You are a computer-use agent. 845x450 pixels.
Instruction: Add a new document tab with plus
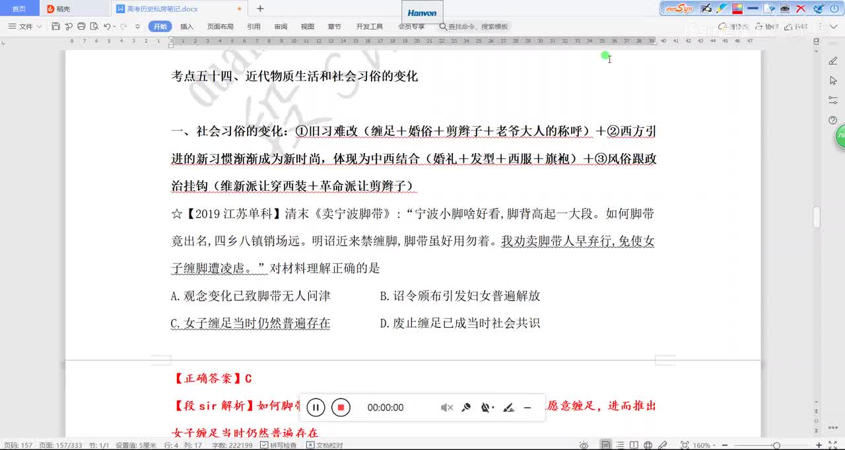[260, 9]
